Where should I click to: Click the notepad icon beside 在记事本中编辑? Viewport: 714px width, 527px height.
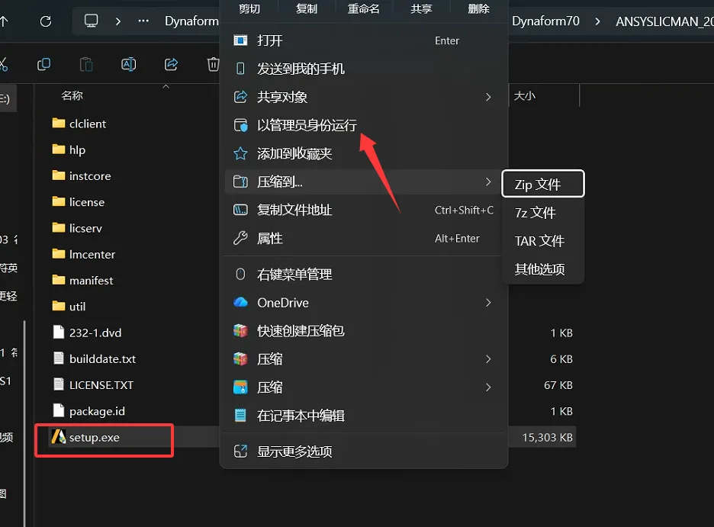click(240, 415)
